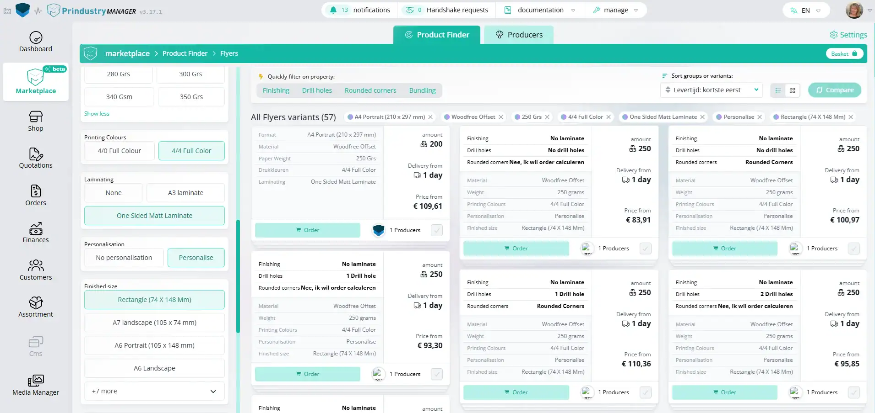Tick compare checkbox on €109,61 card
This screenshot has height=413, width=875.
437,230
